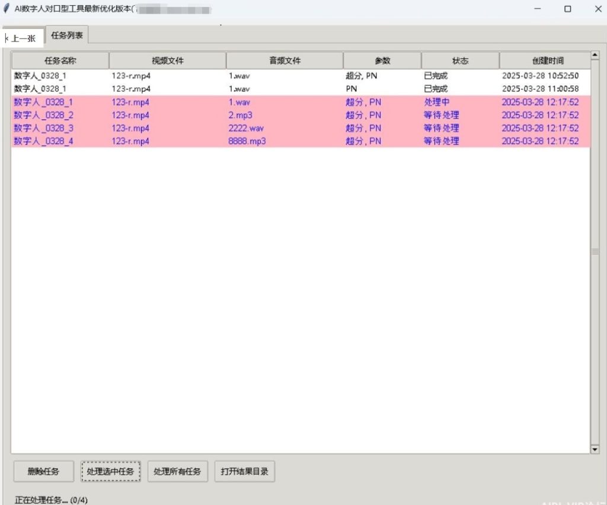This screenshot has width=607, height=505.
Task: Open results folder with 打开结果目录
Action: (244, 472)
